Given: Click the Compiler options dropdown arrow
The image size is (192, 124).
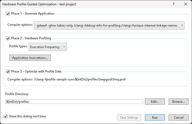Looking at the screenshot, I should coord(182,25).
